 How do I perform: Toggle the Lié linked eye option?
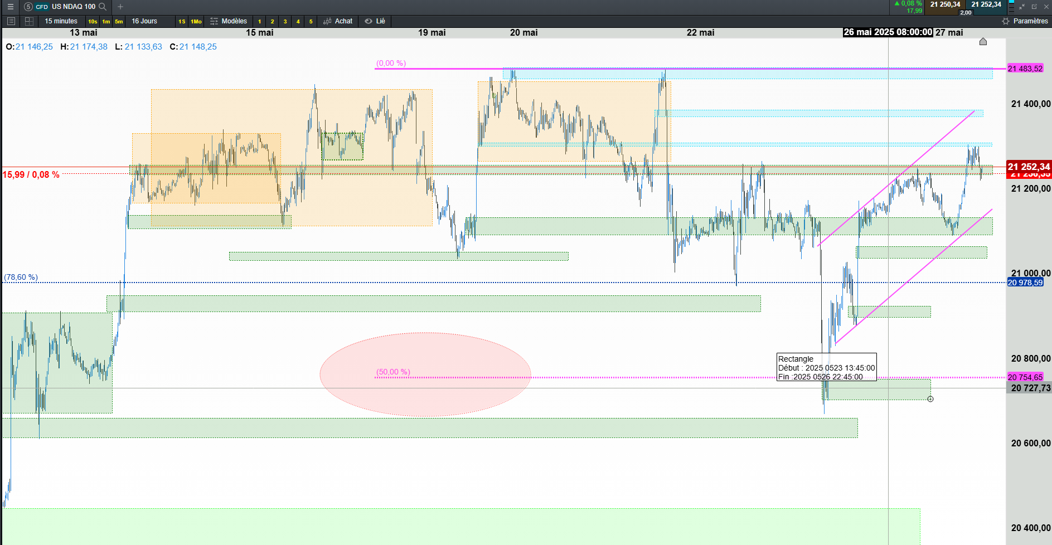tap(375, 21)
